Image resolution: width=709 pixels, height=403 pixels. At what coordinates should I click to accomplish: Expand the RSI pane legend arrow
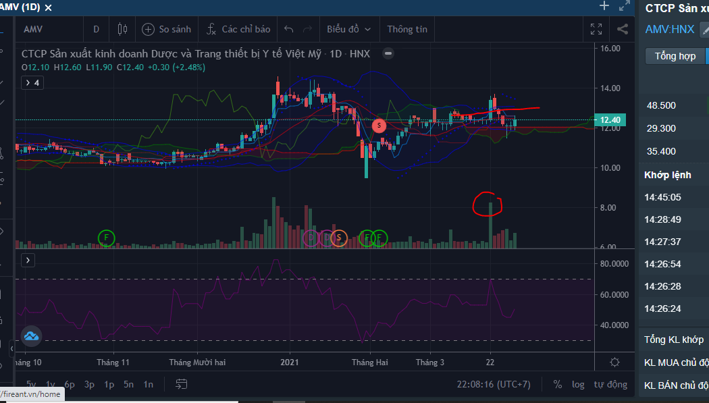(x=28, y=259)
